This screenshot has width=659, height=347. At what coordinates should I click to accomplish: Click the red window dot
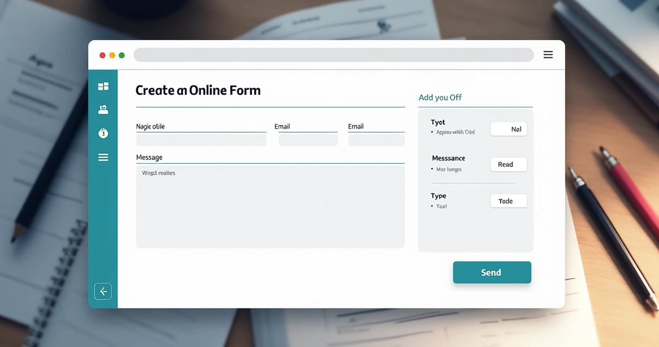[102, 55]
